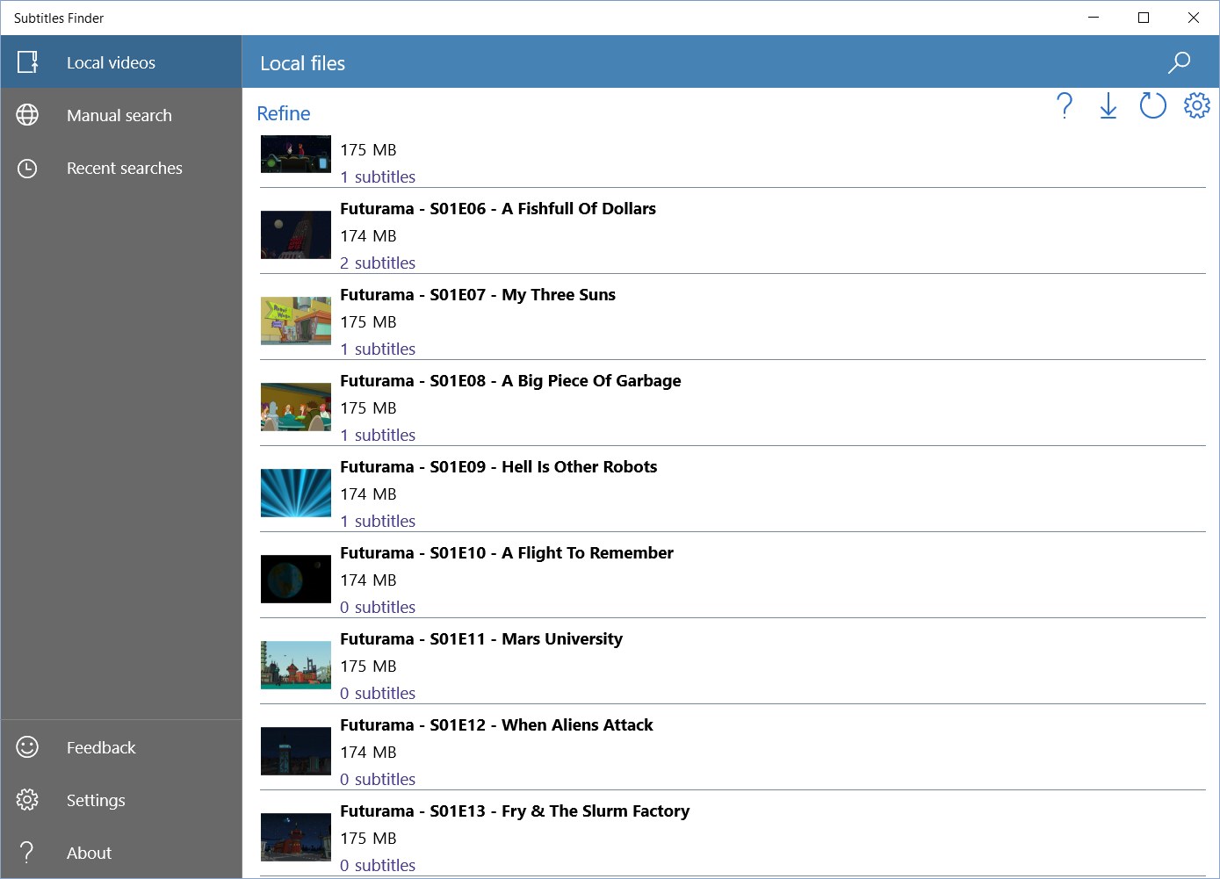Click '1 subtitles' under S01E08
This screenshot has height=879, width=1220.
point(378,435)
